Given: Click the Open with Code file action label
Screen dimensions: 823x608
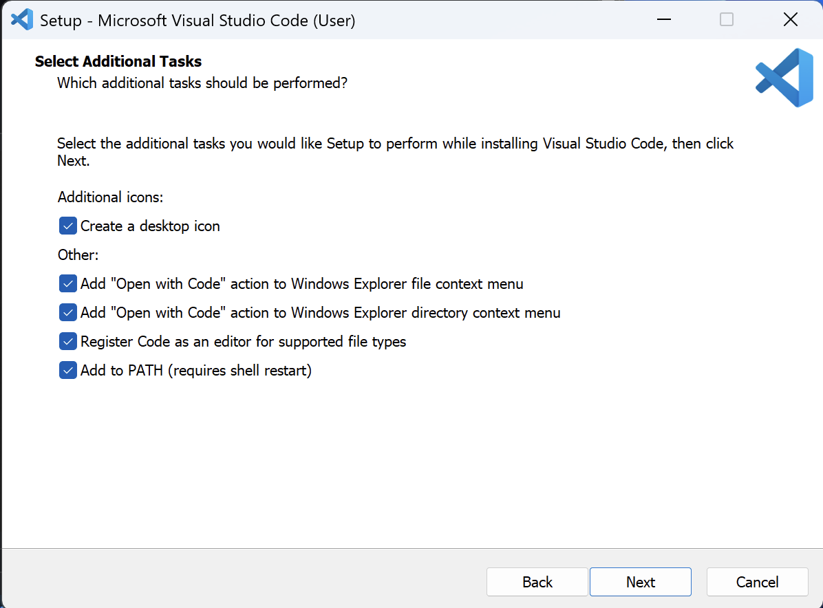Looking at the screenshot, I should point(301,283).
